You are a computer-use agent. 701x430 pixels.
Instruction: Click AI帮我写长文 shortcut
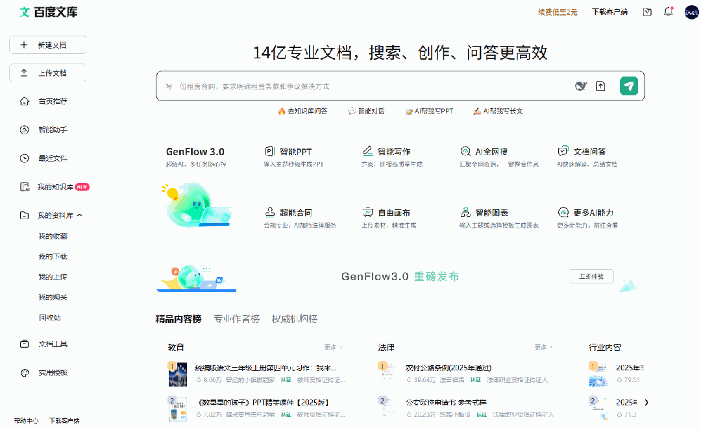[x=498, y=111]
